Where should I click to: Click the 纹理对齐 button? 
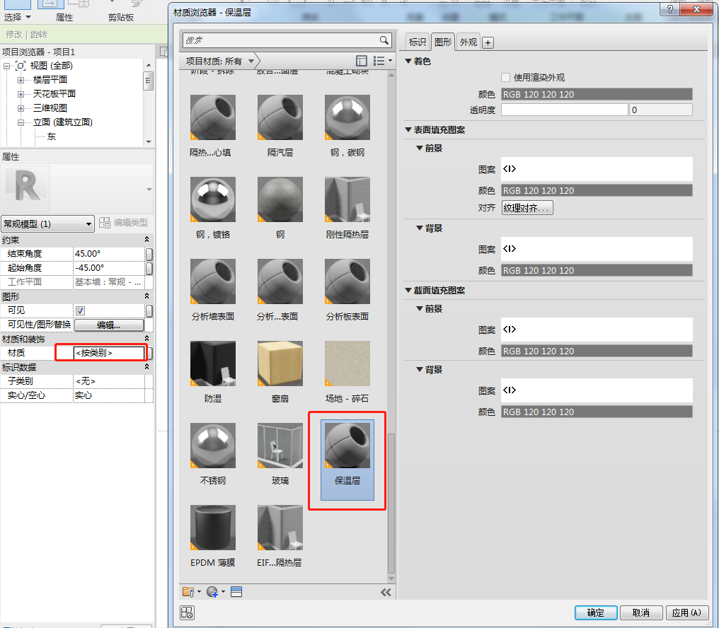527,208
